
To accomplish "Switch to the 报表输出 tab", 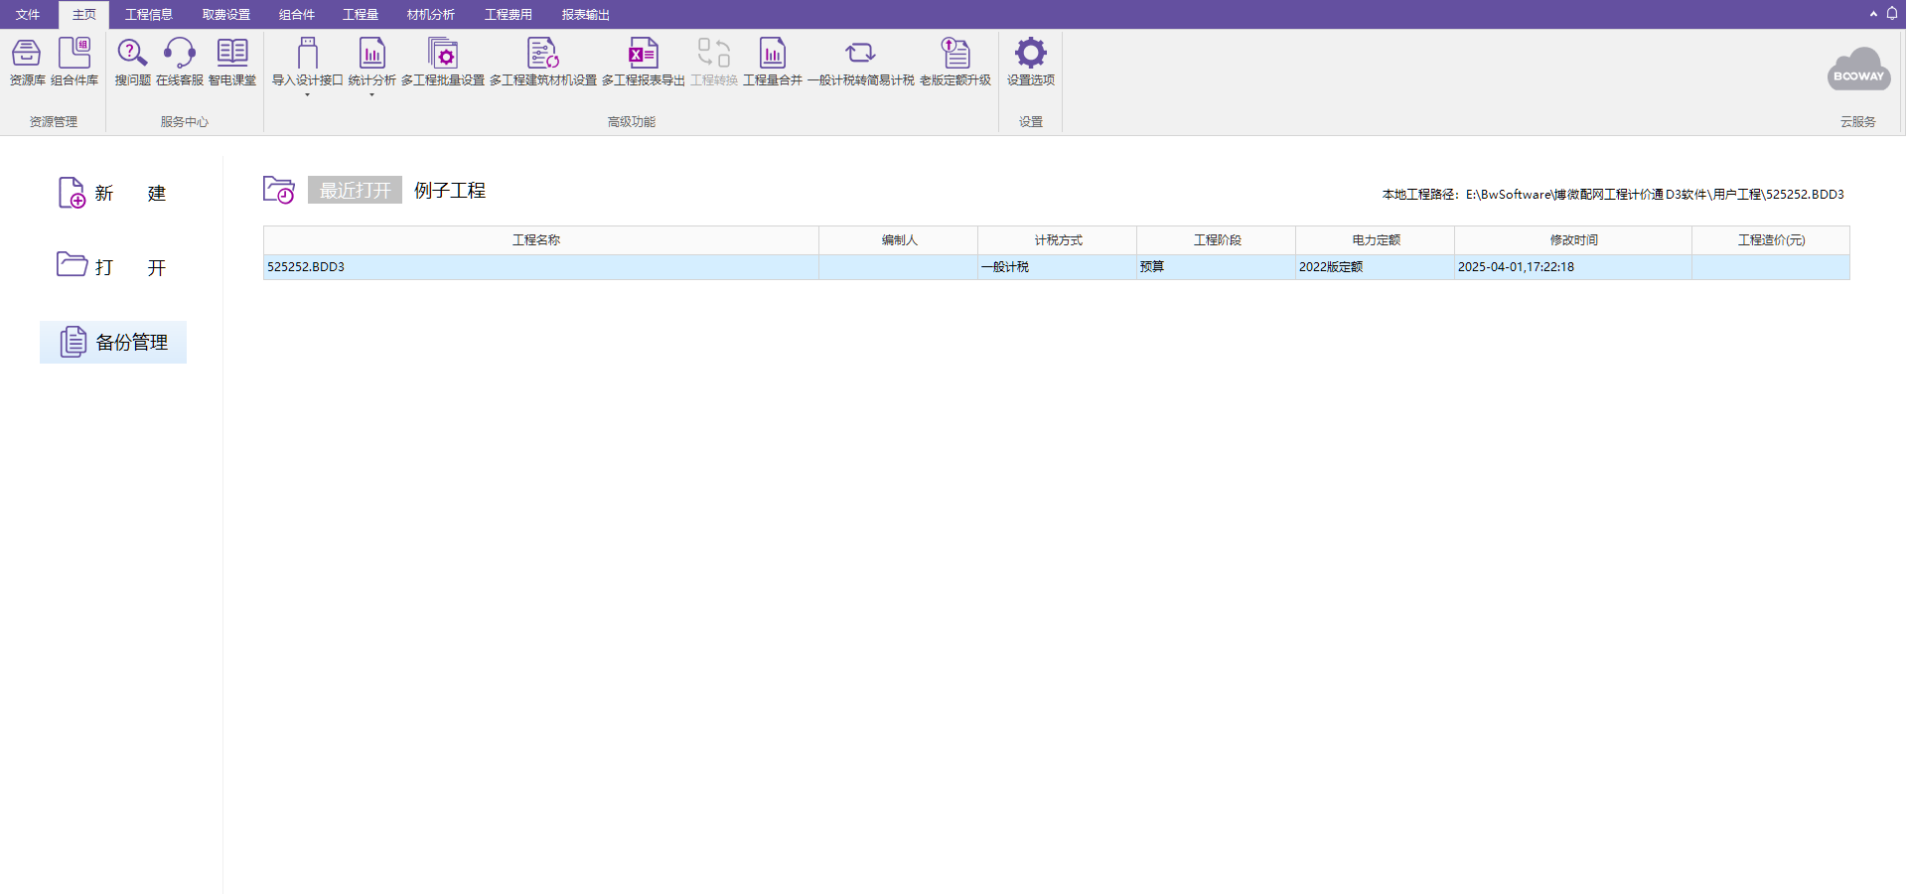I will pos(586,15).
